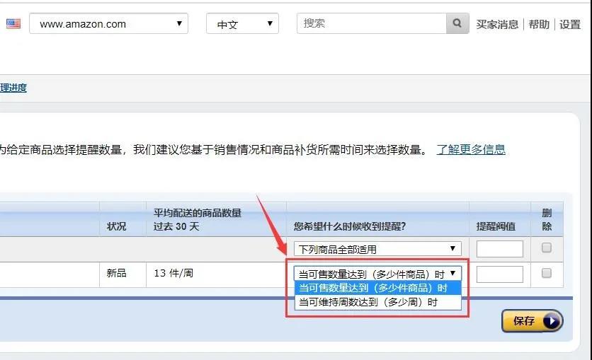This screenshot has width=592, height=360.
Task: Click the arrow icon on Save button
Action: (551, 321)
